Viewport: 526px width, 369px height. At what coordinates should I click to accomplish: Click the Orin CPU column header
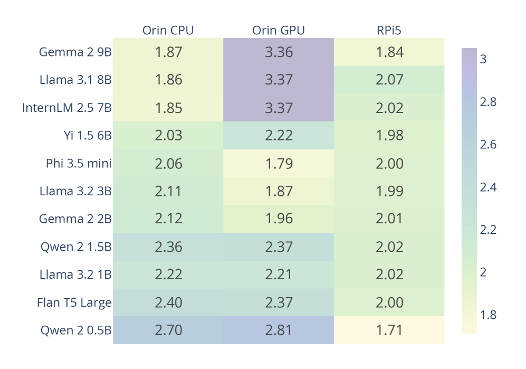(168, 31)
